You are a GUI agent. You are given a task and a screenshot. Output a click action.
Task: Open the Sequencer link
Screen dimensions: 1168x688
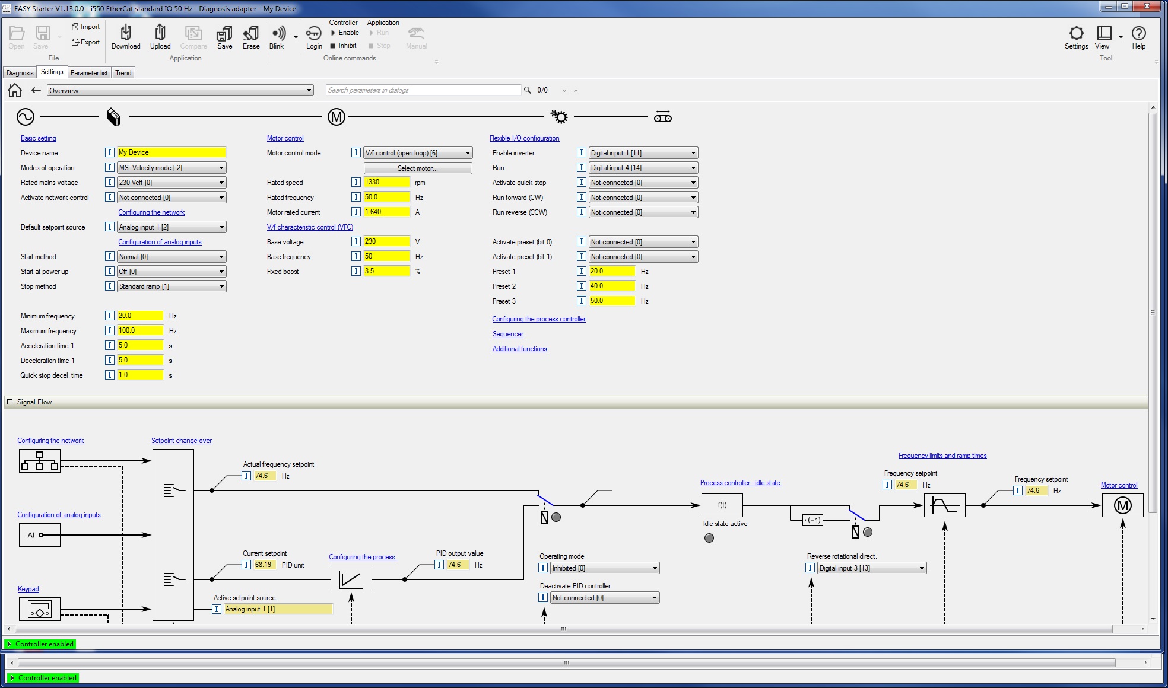tap(507, 334)
